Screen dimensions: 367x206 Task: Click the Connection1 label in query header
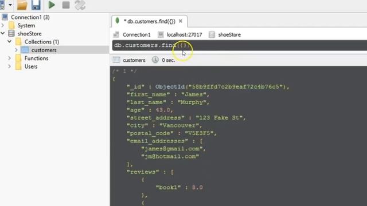[x=136, y=35]
